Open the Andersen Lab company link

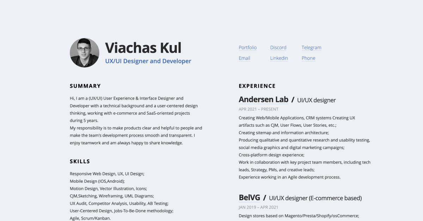tap(263, 100)
